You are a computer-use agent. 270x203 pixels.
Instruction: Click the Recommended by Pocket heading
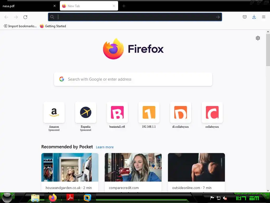tap(67, 147)
